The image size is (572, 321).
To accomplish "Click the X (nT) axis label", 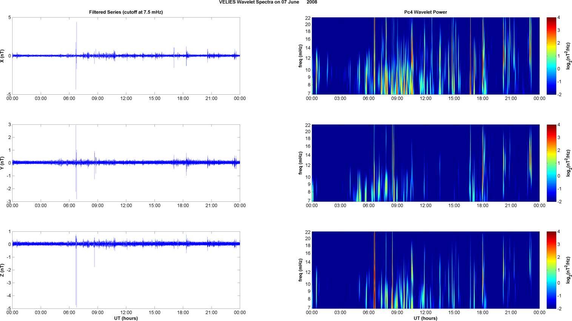I will tap(3, 56).
